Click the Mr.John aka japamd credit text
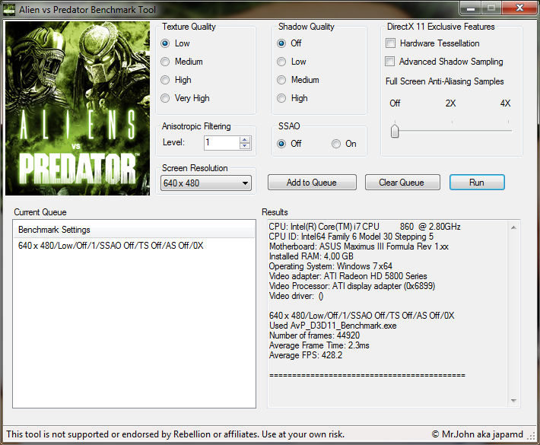Viewport: 540px width, 445px height. [x=478, y=434]
